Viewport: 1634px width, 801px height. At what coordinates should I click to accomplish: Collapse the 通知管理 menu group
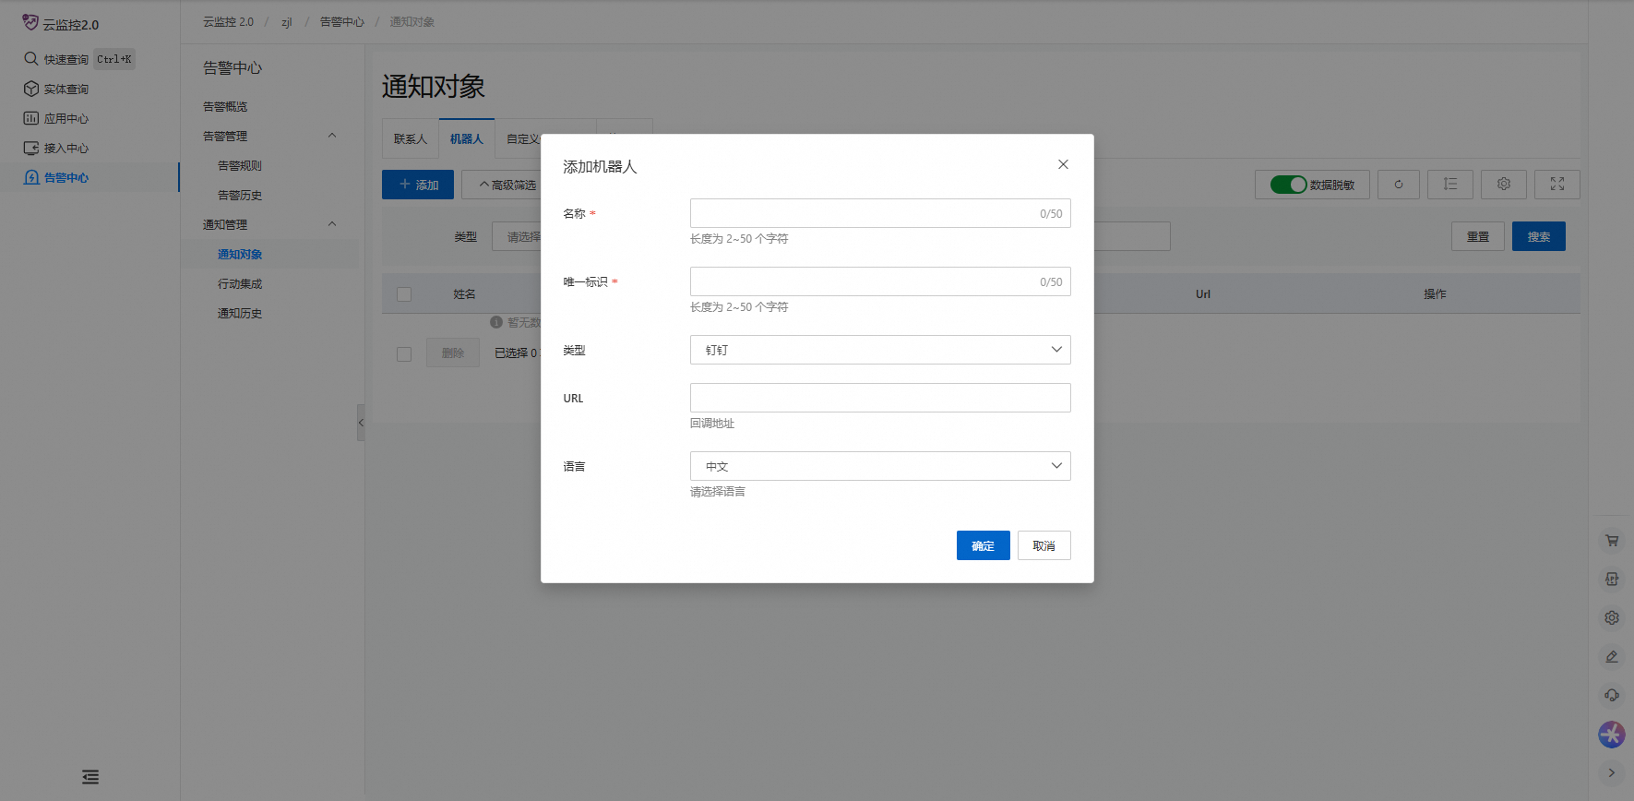coord(332,224)
